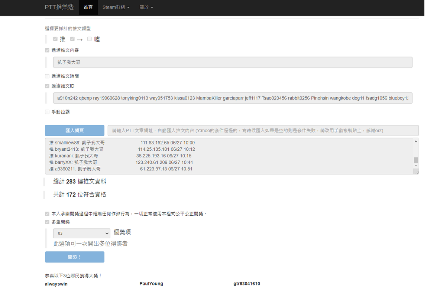Click the ID filter field starting with a910n242
The height and width of the screenshot is (297, 427).
[233, 98]
